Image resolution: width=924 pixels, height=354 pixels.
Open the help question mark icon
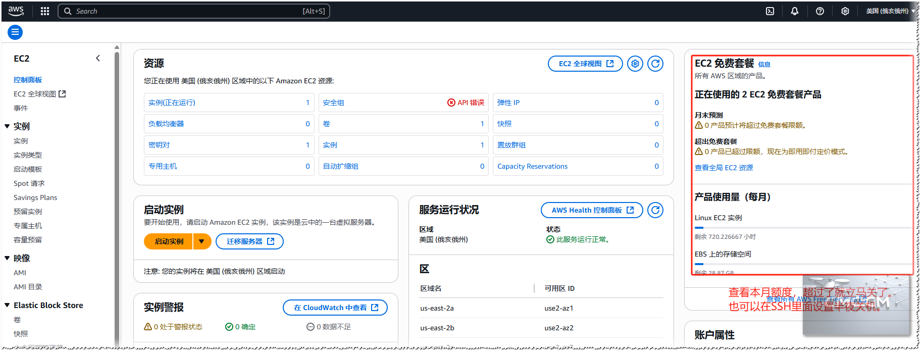(820, 11)
